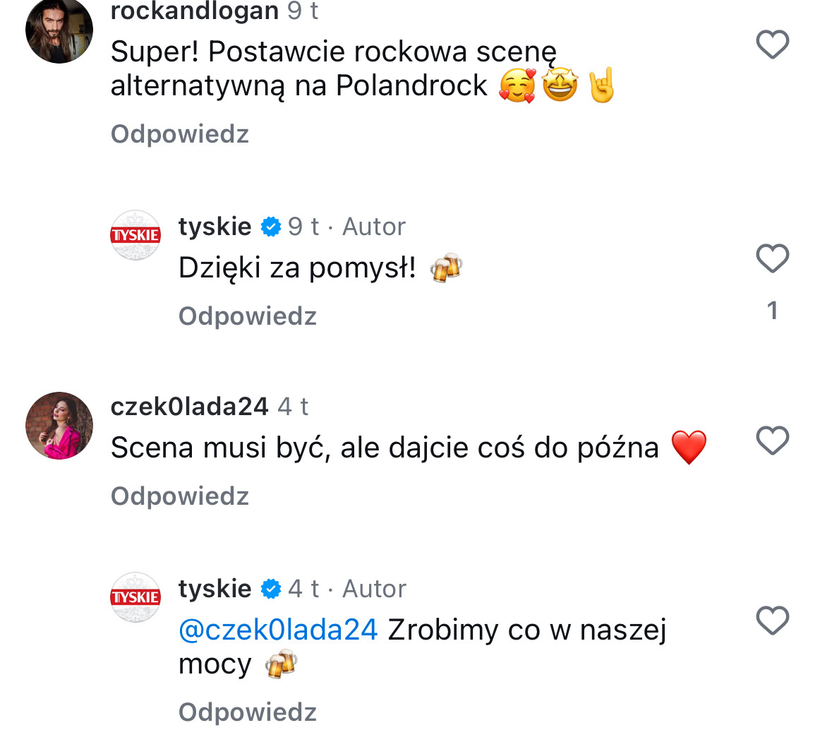Open tyskie username on second reply

(215, 589)
